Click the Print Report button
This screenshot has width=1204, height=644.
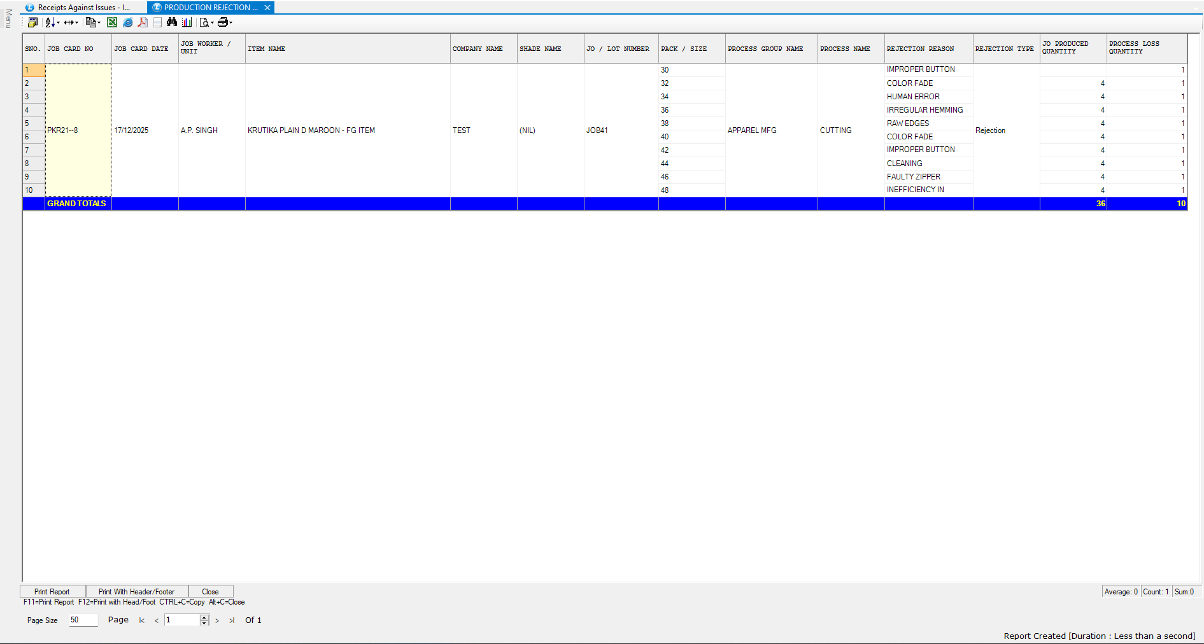click(52, 591)
